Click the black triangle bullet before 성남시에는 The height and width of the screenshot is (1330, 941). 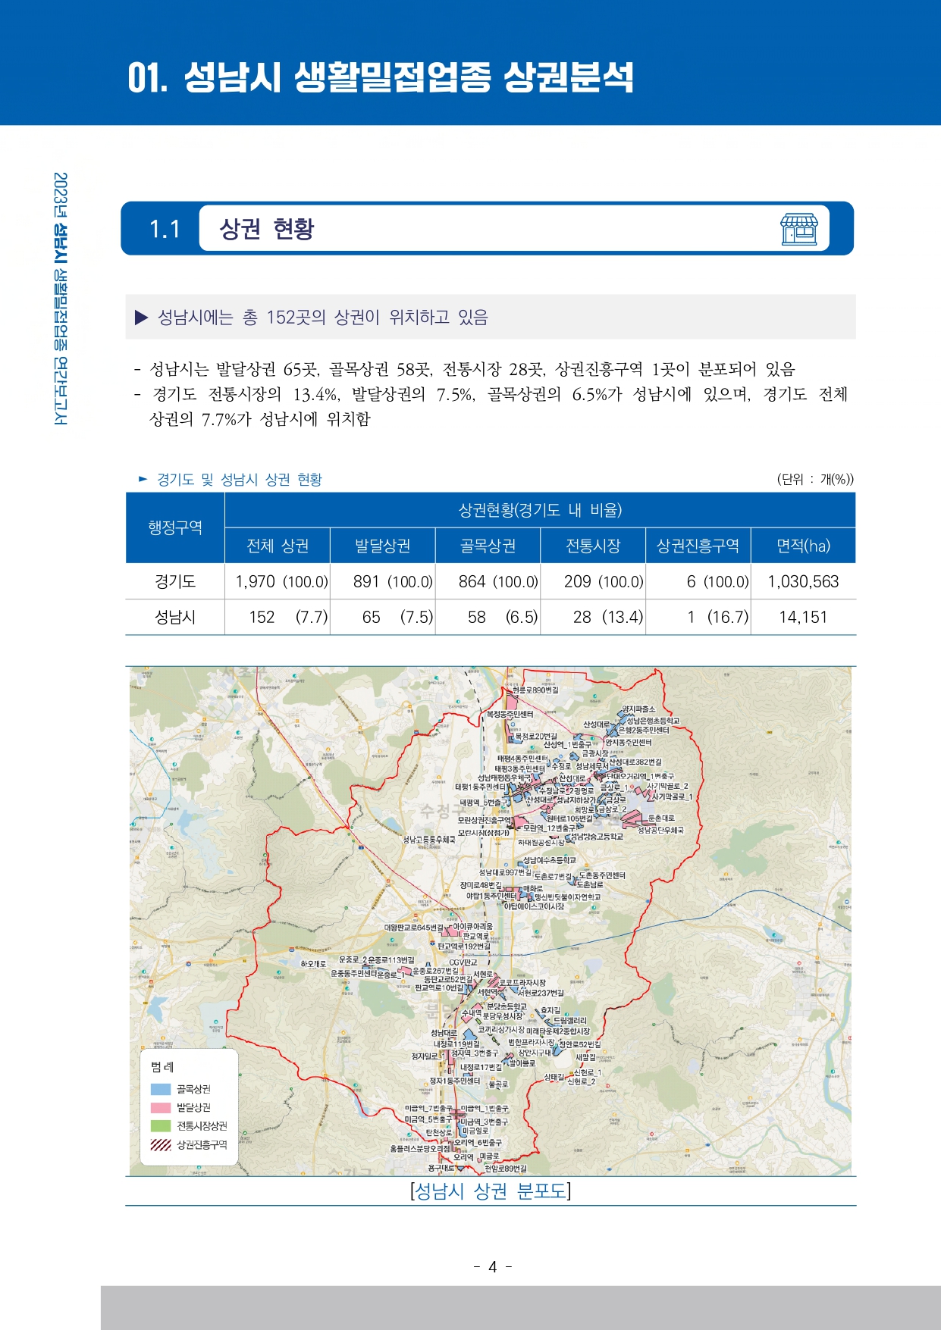tap(141, 318)
